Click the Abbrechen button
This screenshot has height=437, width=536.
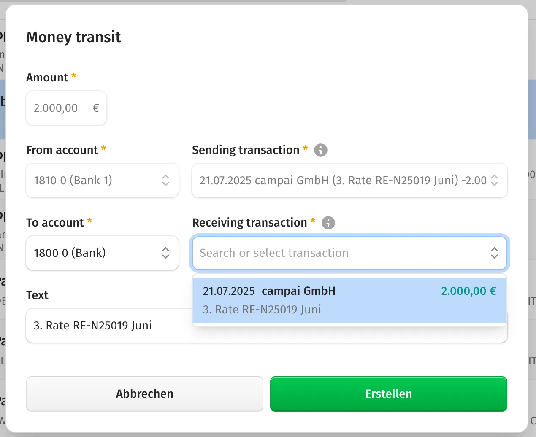point(145,394)
